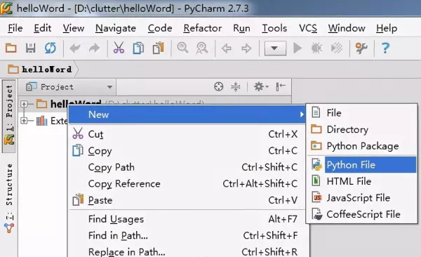The image size is (421, 257).
Task: Choose Copy Reference from the context menu
Action: [187, 184]
